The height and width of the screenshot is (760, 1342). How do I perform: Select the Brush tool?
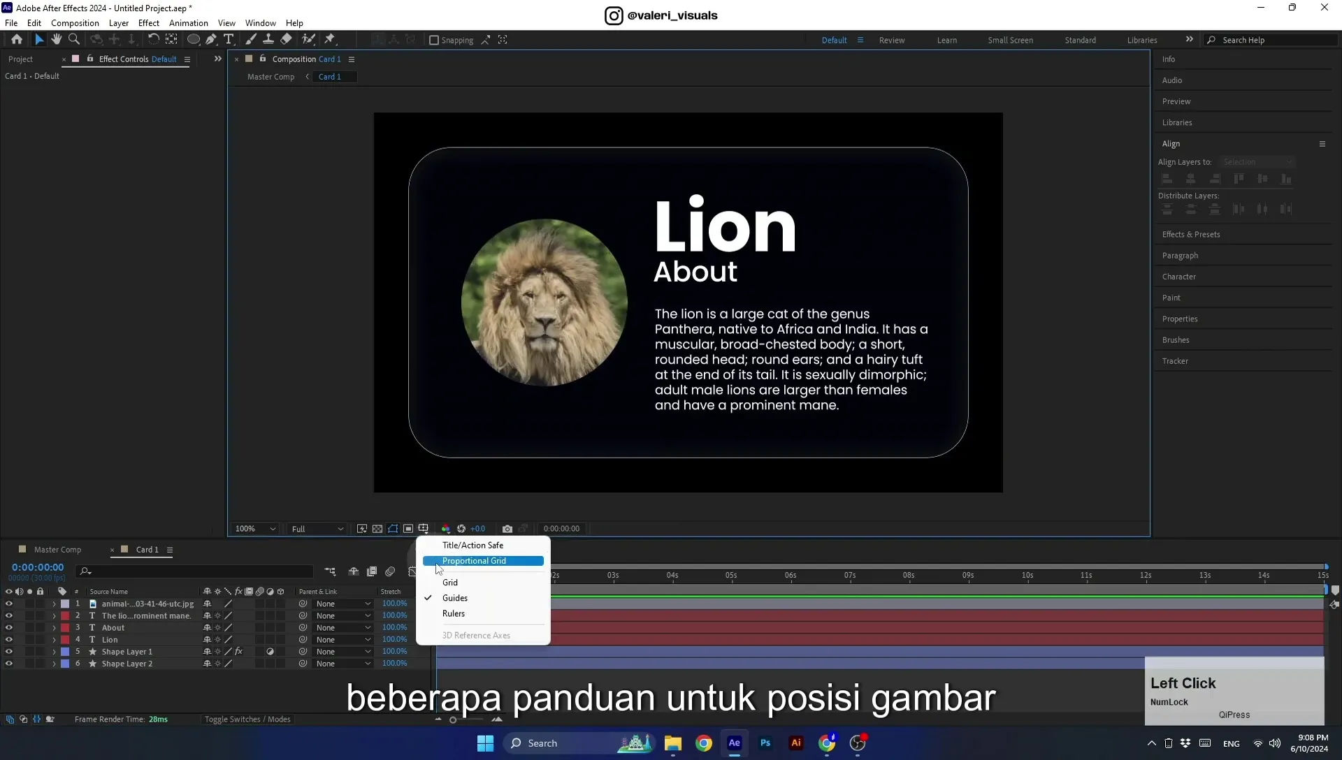pos(251,40)
